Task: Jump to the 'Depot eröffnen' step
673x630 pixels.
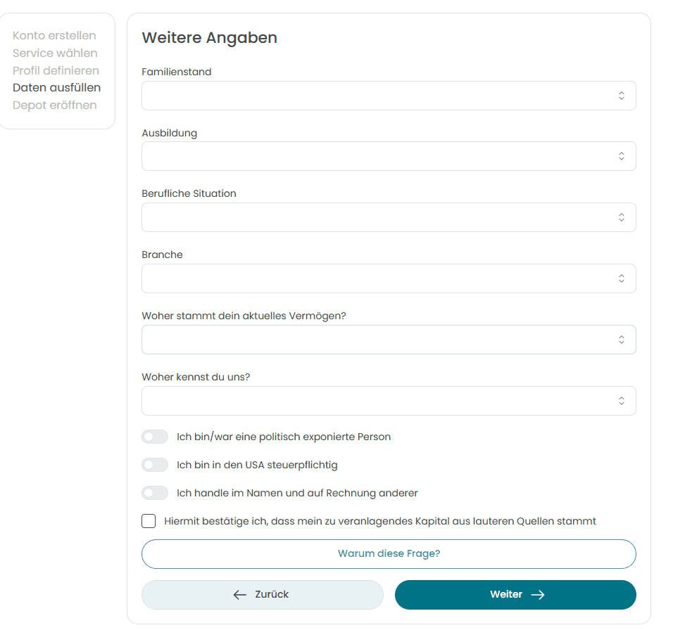Action: (55, 105)
